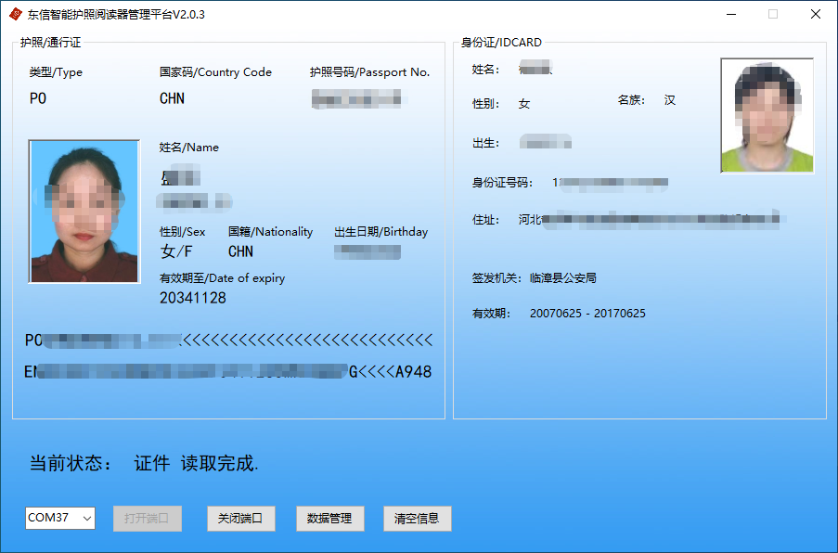Click 清空信息 to clear information

point(417,519)
